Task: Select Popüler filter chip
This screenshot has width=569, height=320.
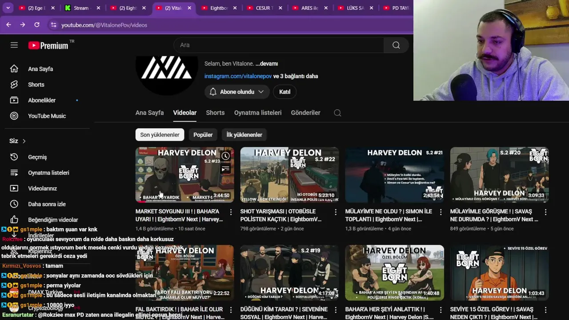Action: tap(203, 135)
